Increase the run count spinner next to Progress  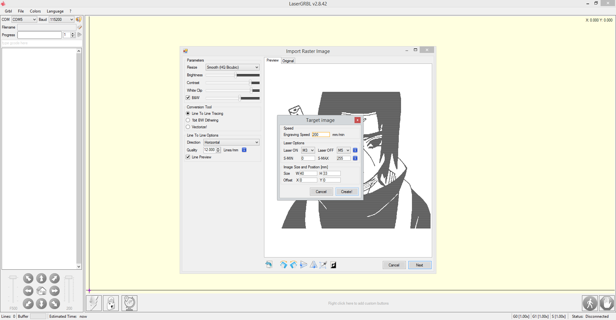(73, 33)
